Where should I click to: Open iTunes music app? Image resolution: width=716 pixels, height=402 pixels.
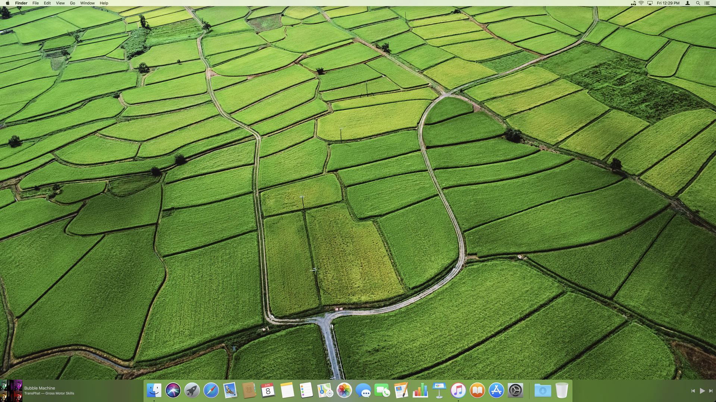pyautogui.click(x=458, y=390)
